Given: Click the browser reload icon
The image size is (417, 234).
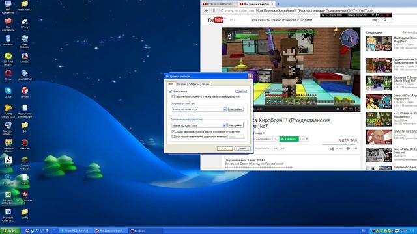Looking at the screenshot, I should tap(222, 10).
